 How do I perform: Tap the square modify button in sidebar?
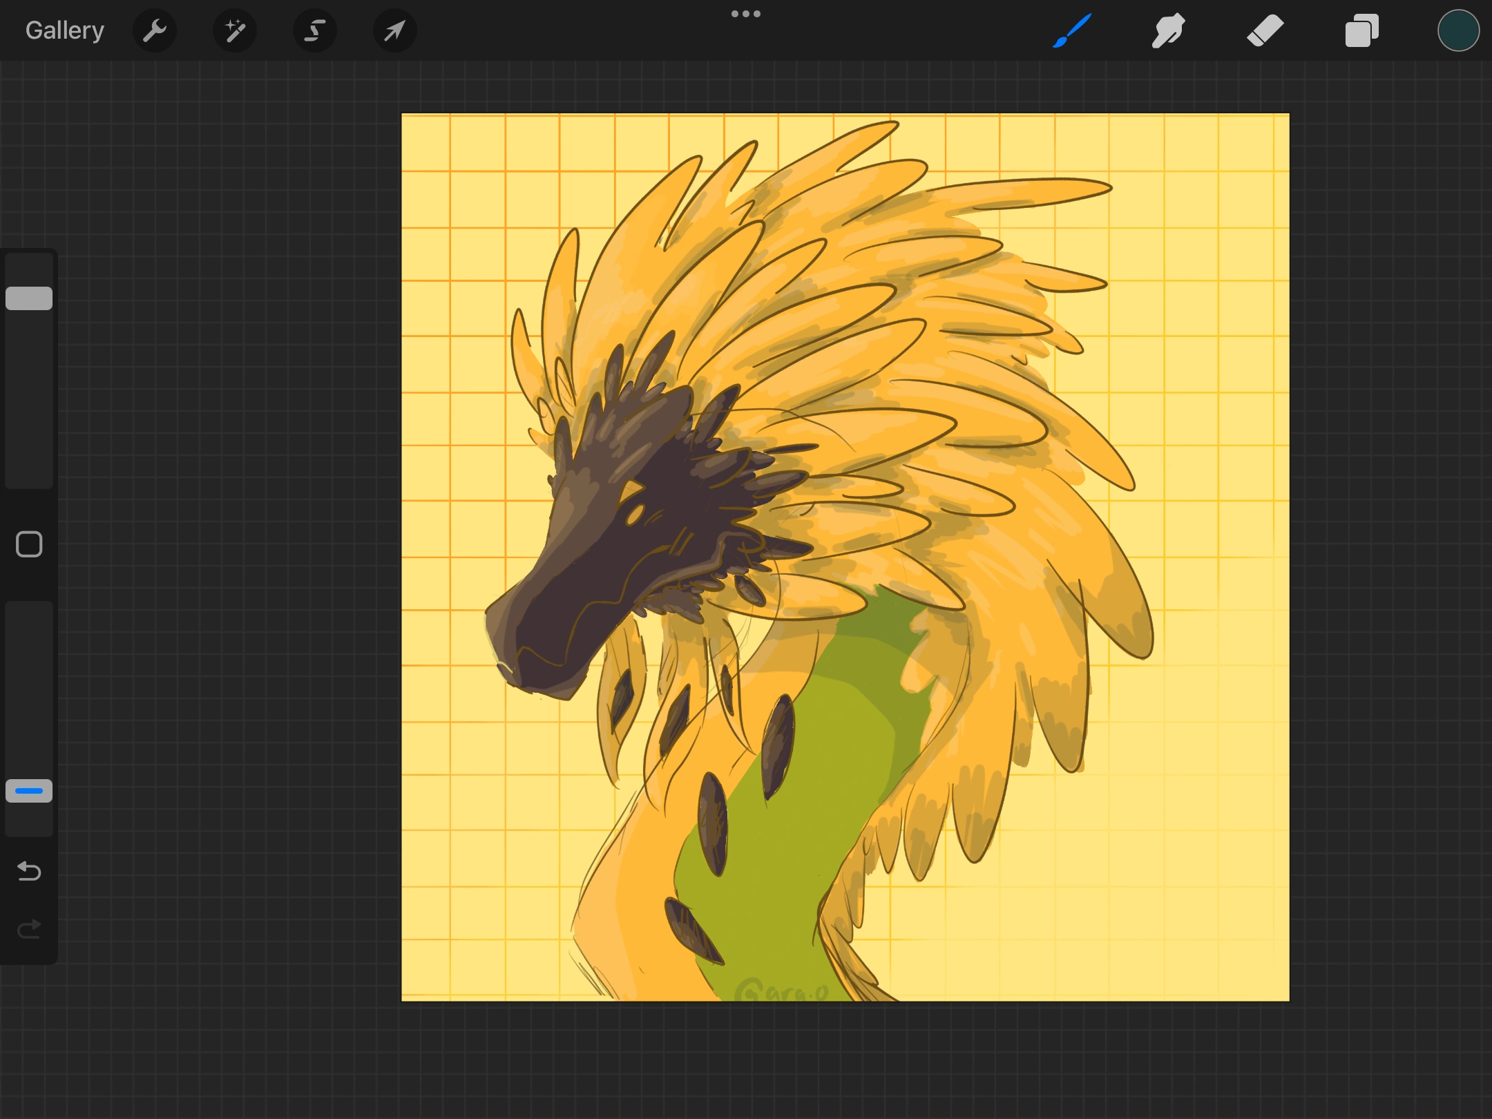(x=29, y=544)
